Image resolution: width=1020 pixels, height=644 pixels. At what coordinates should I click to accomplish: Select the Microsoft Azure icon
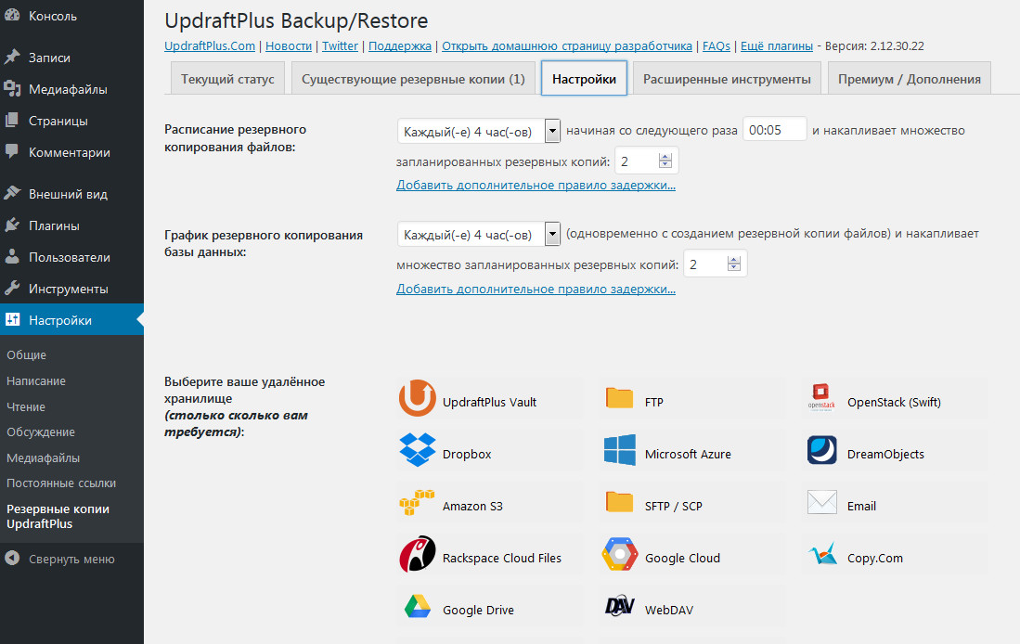tap(620, 451)
